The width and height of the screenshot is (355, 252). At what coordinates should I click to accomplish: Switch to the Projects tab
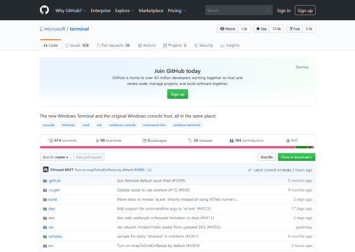pos(175,45)
